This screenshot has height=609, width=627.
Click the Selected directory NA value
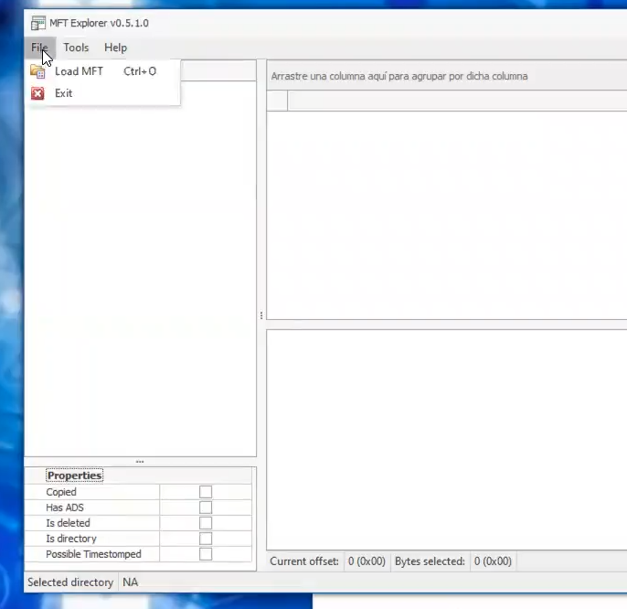(x=131, y=582)
